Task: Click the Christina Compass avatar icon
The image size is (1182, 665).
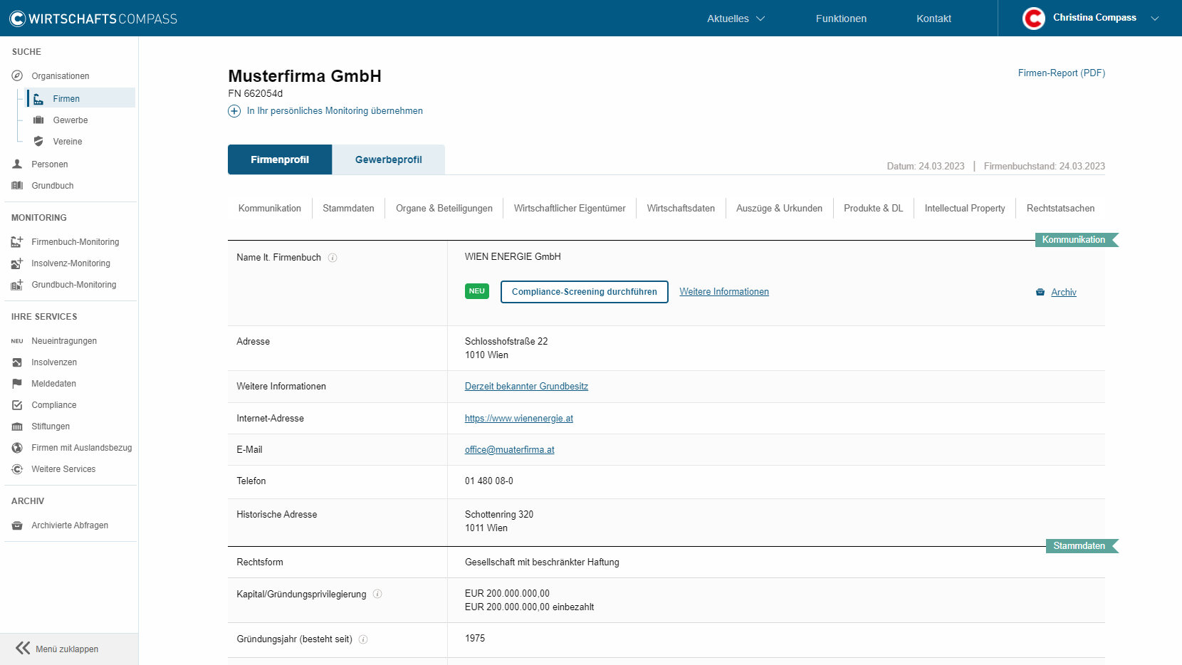Action: click(x=1034, y=19)
